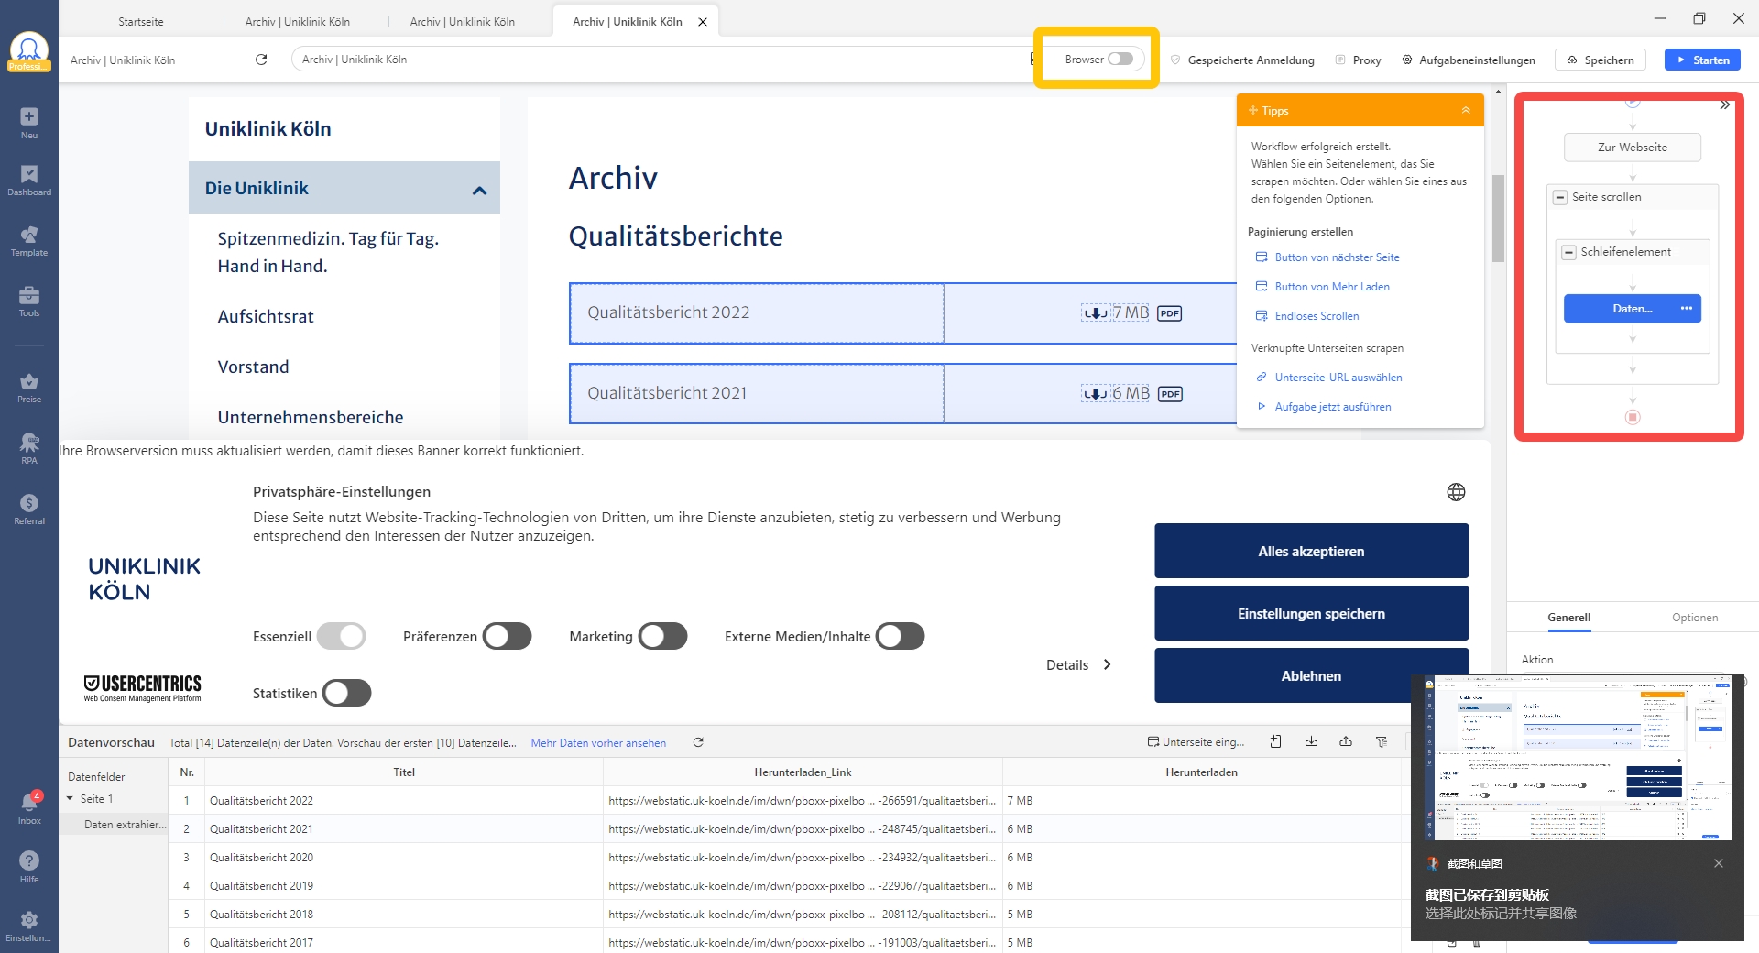This screenshot has height=953, width=1759.
Task: Refresh the Datenvorschau data preview
Action: (698, 742)
